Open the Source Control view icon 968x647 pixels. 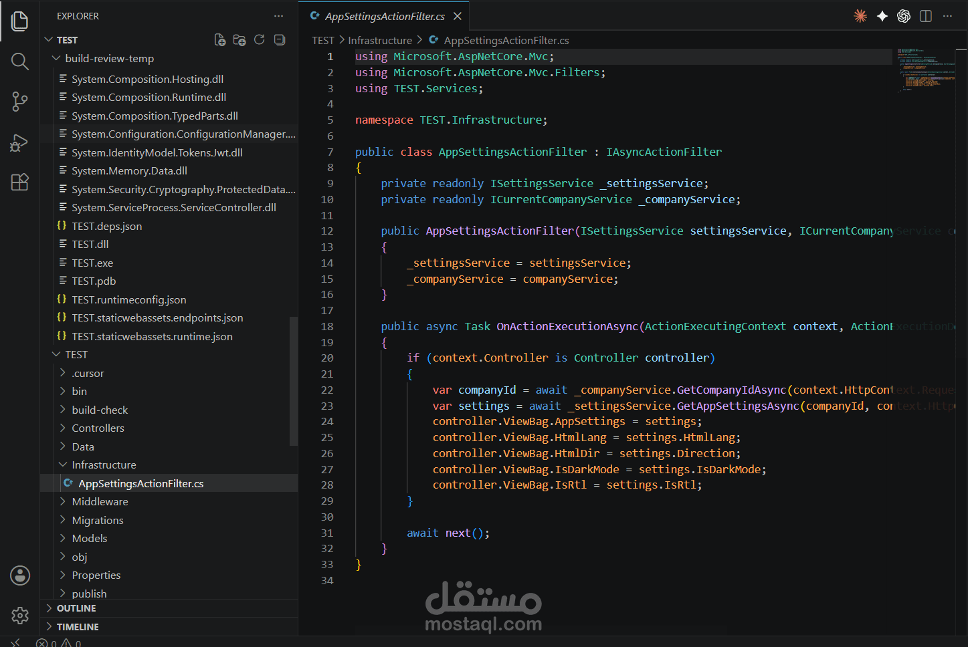20,102
